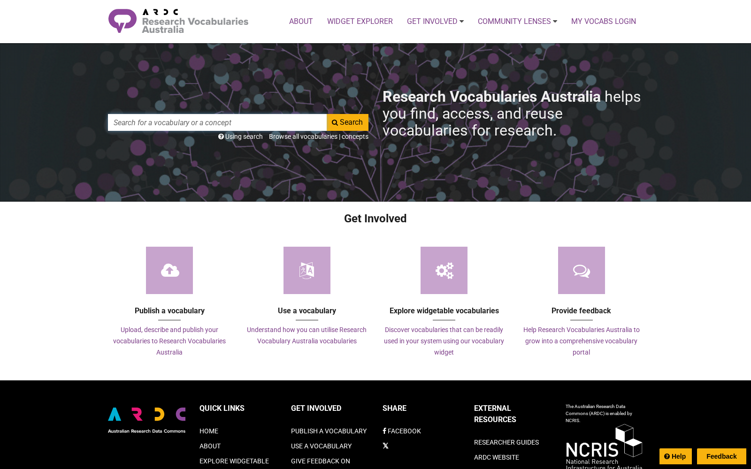Click the ARDC logo in footer
Viewport: 751px width, 469px height.
[x=147, y=420]
